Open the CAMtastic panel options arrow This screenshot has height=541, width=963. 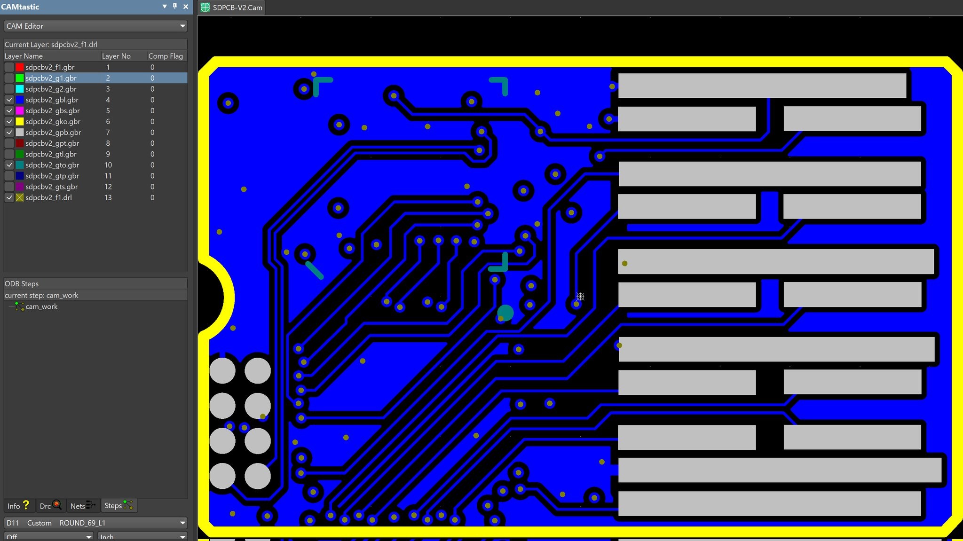165,6
